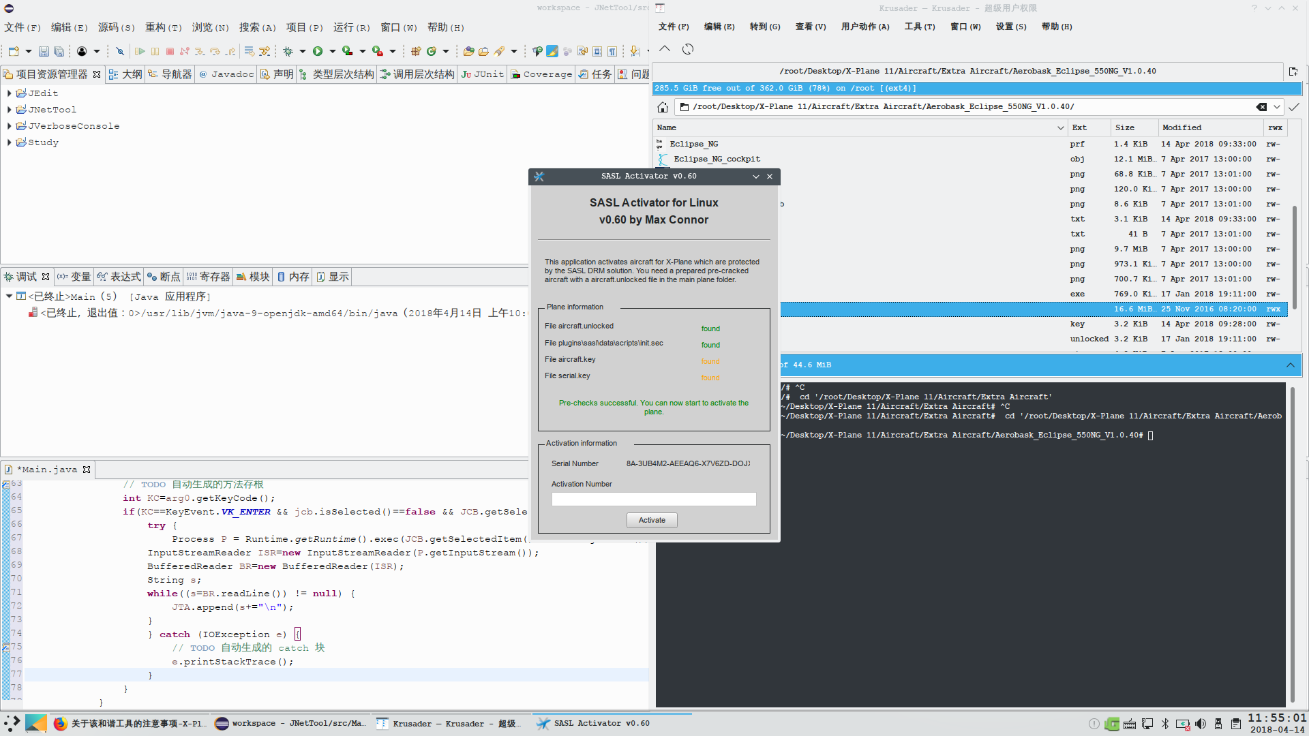Open the Krusader path history dropdown
1309x736 pixels.
click(1277, 107)
